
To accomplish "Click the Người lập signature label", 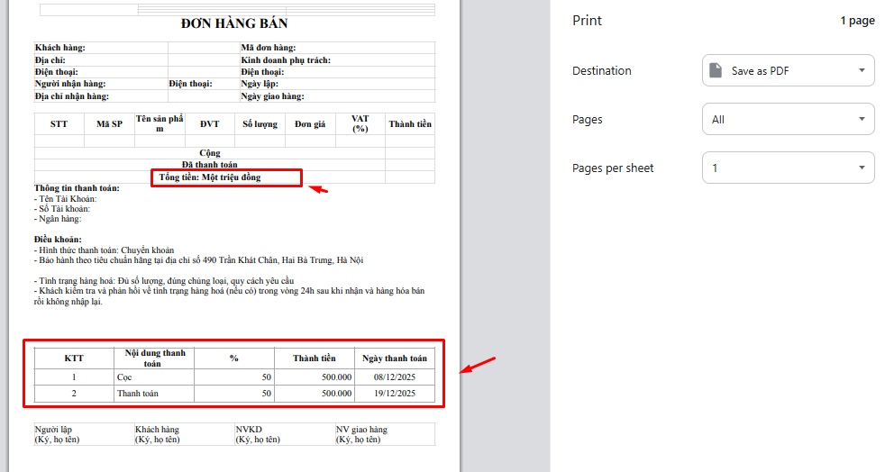I will pos(55,430).
